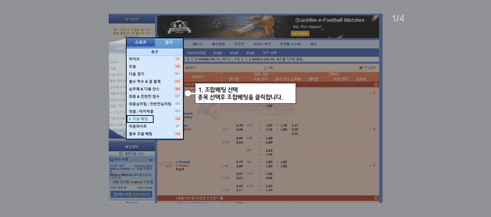Select 라이브 in the football menu
The width and height of the screenshot is (491, 217).
click(x=134, y=59)
